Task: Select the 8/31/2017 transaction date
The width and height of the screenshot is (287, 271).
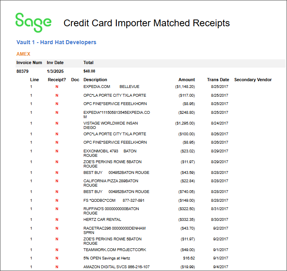Action: point(220,209)
